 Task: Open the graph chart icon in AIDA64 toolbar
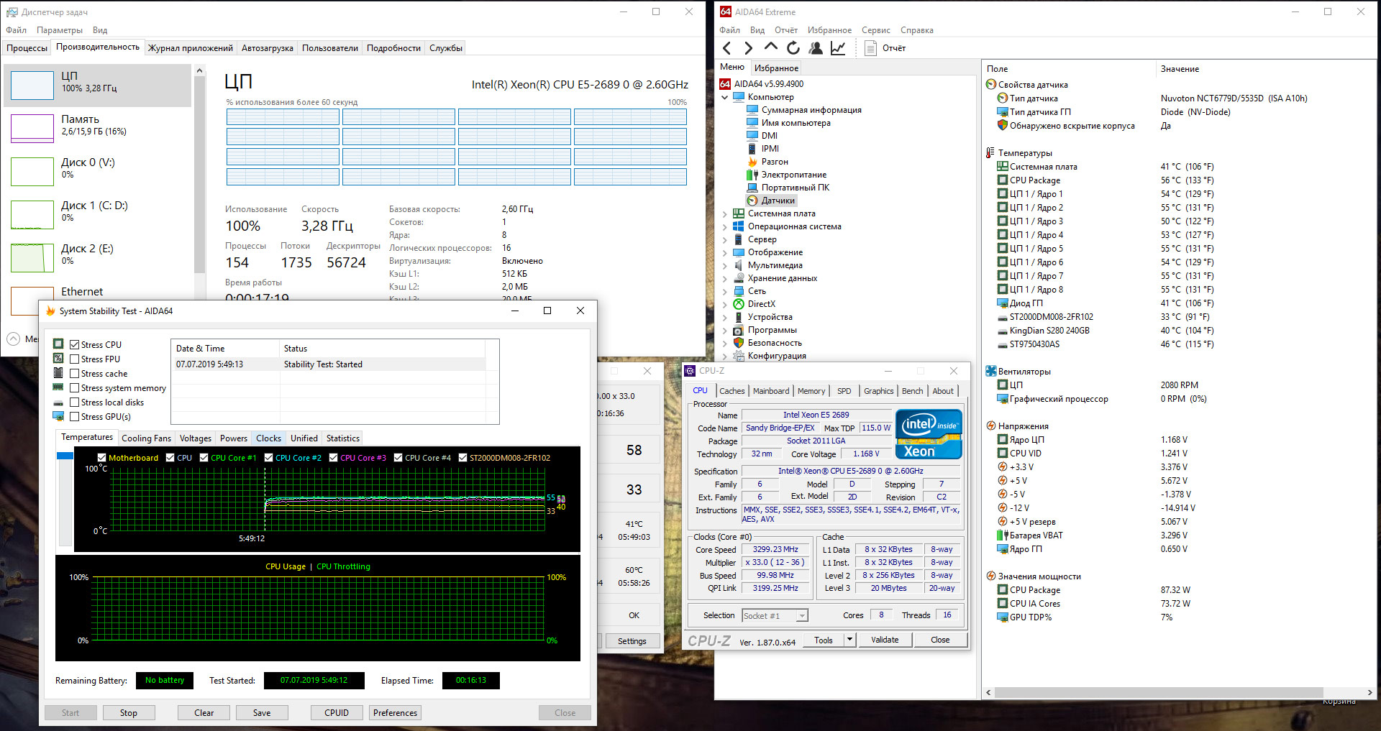(x=838, y=48)
